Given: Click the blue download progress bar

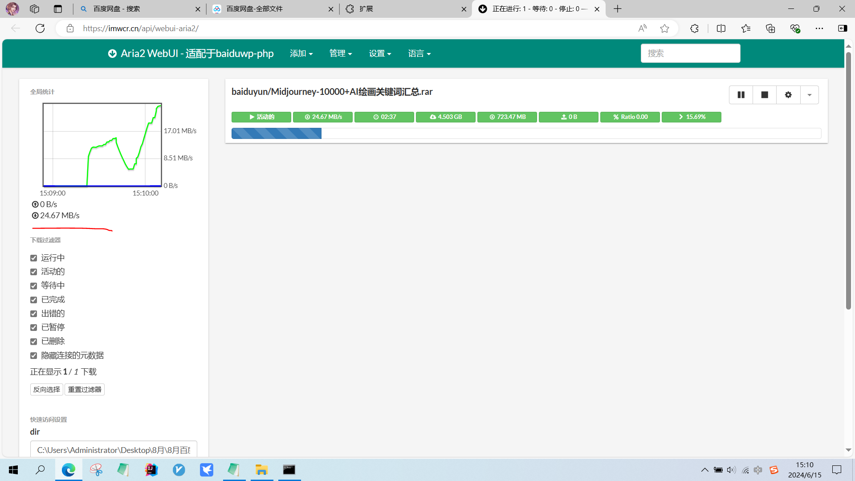Looking at the screenshot, I should pos(276,133).
